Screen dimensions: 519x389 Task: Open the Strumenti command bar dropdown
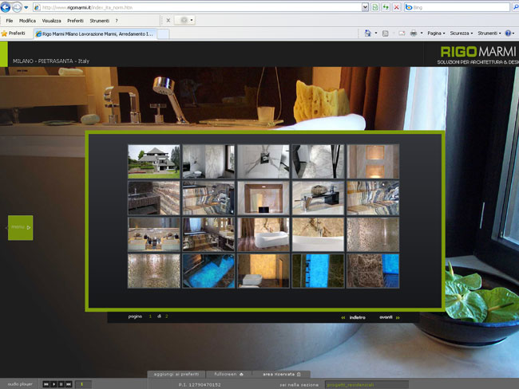[489, 33]
